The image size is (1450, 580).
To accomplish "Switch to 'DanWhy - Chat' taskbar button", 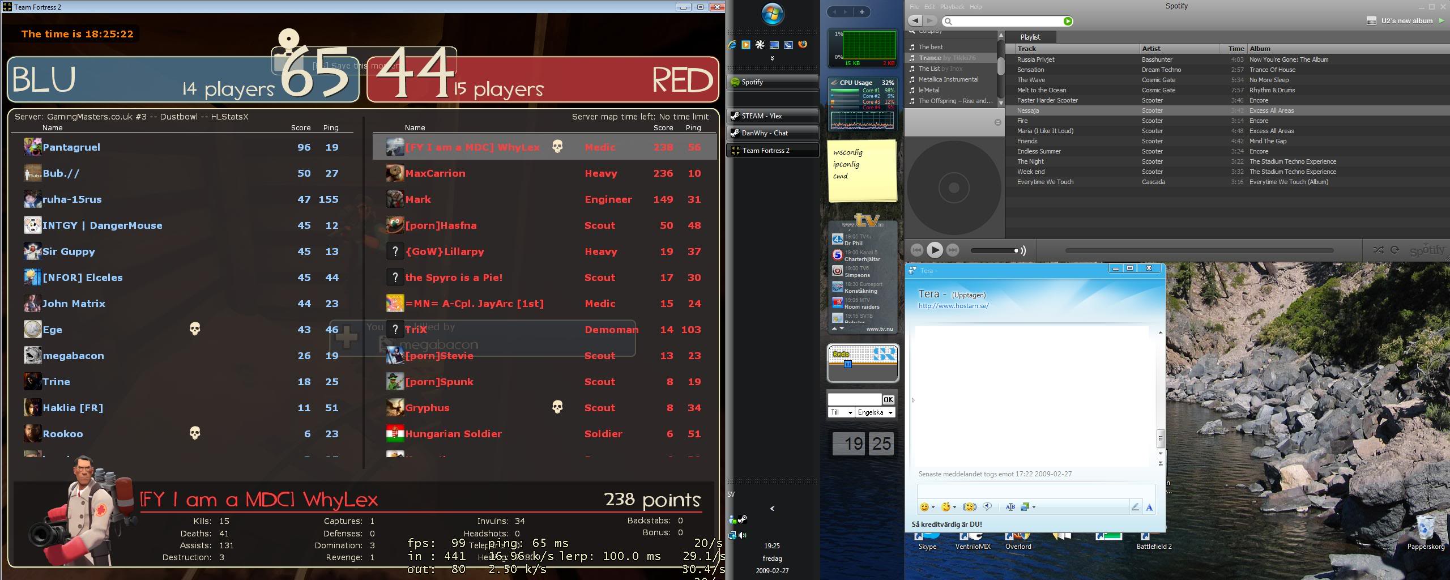I will pyautogui.click(x=773, y=133).
